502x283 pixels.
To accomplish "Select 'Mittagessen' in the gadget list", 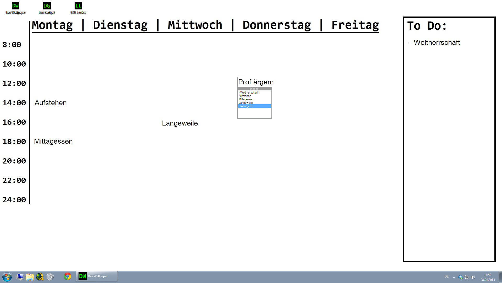I will coord(255,99).
